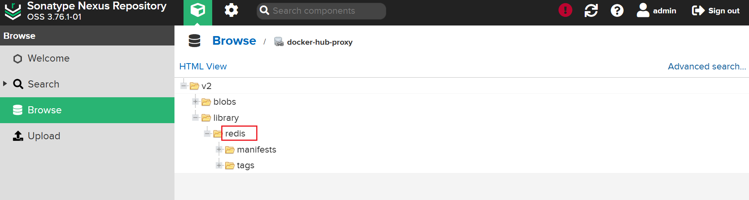Screen dimensions: 749x200
Task: Click the red system status alert icon
Action: coord(565,10)
